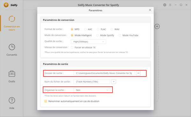Enable Forcer en vitesse 1X checkbox

[72, 48]
